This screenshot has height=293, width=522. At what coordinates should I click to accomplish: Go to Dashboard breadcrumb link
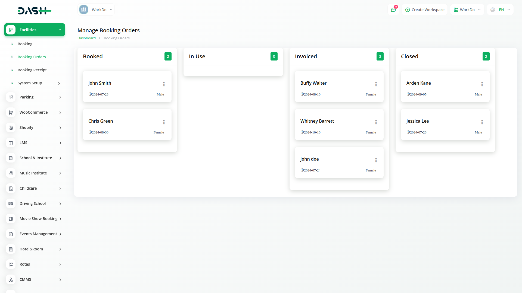[x=86, y=38]
